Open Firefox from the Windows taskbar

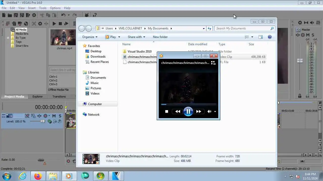tap(38, 176)
